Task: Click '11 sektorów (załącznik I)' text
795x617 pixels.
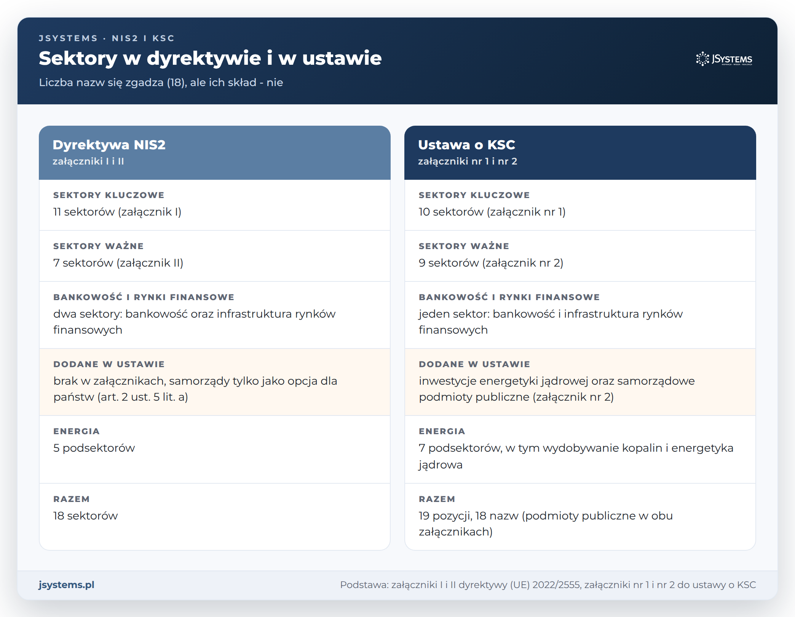Action: 117,212
